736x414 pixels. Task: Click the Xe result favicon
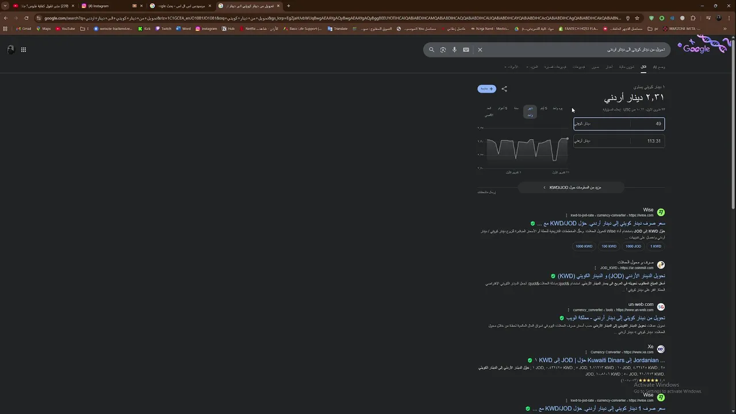tap(661, 350)
